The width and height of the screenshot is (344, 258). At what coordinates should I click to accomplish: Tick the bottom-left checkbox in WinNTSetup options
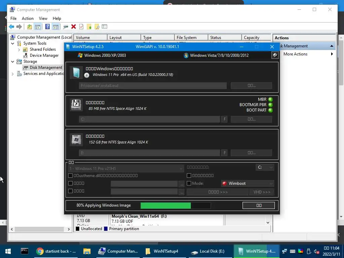[x=71, y=191]
